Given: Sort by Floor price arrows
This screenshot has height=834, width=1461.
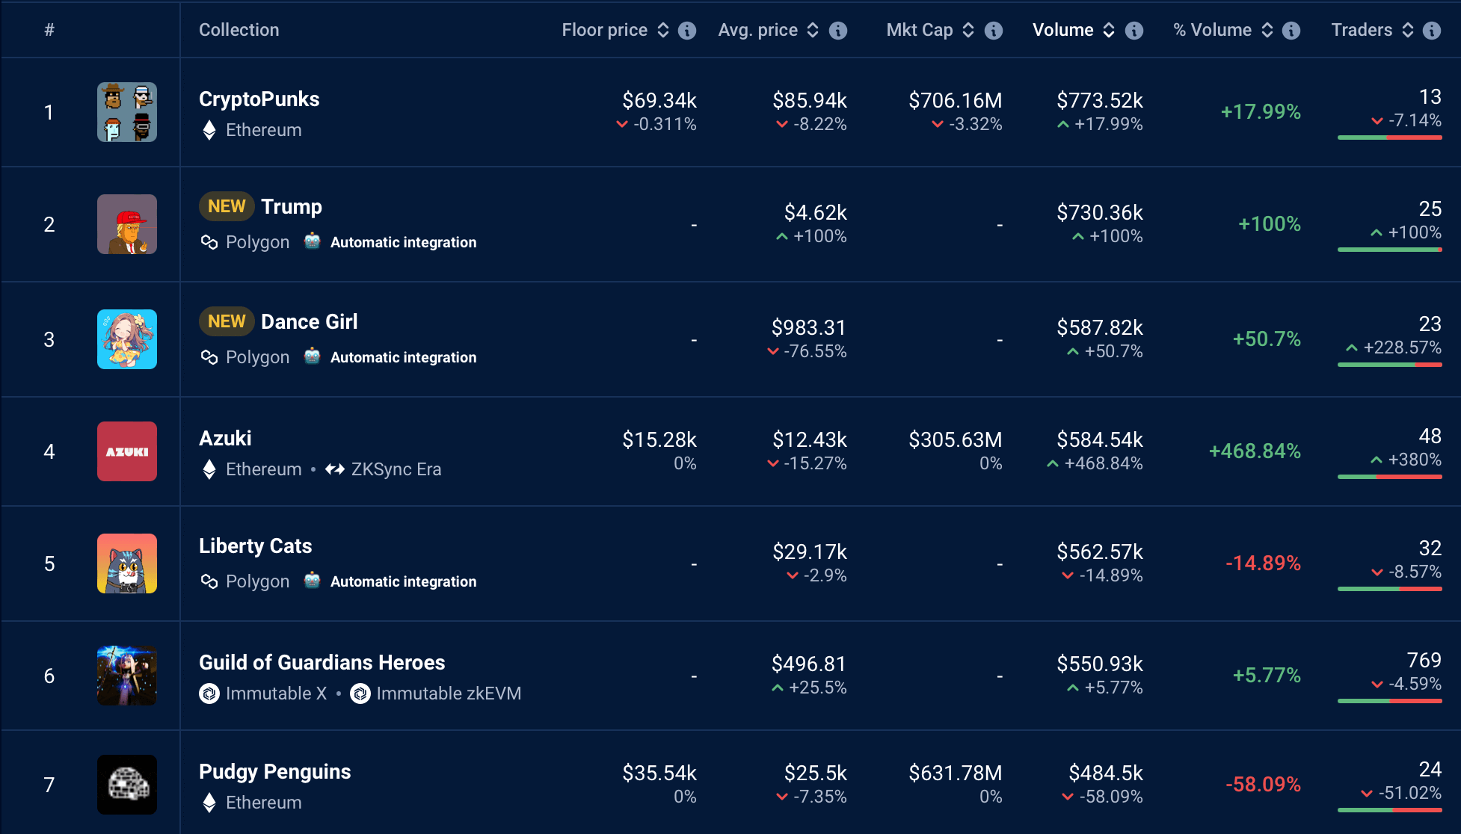Looking at the screenshot, I should pos(663,30).
